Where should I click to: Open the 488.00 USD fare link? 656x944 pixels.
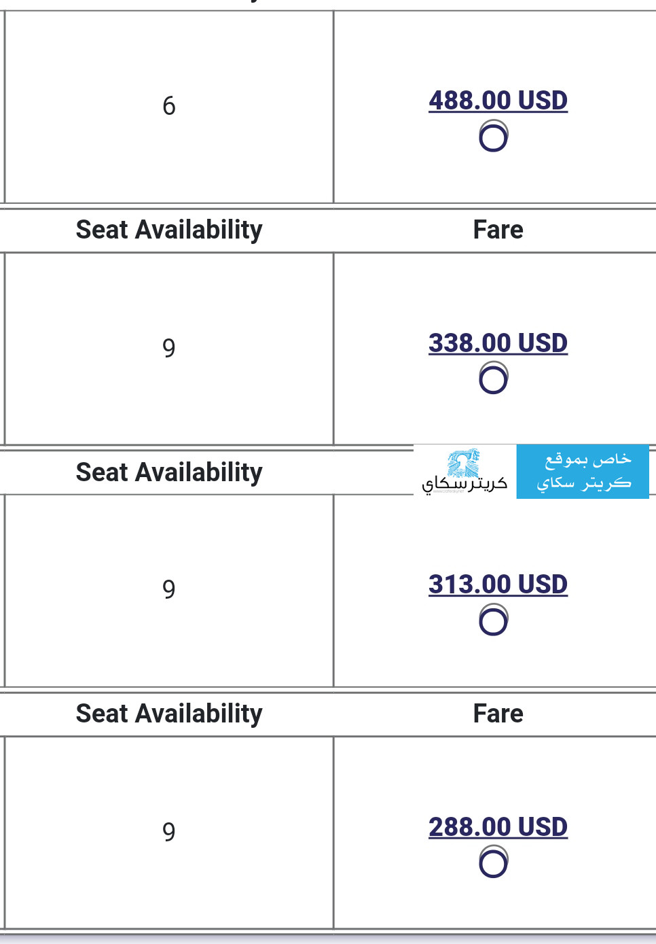point(498,101)
